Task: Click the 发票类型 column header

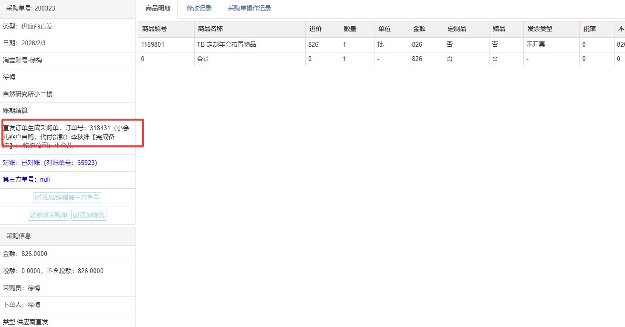Action: point(540,29)
